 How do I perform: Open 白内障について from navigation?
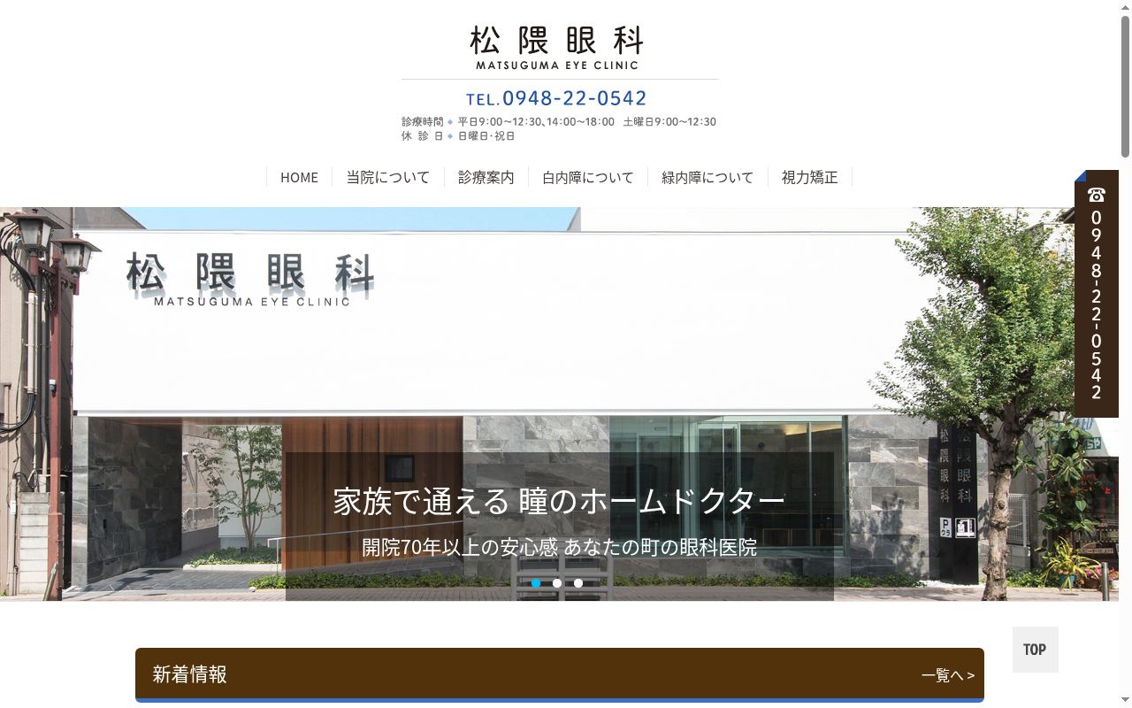click(x=588, y=177)
